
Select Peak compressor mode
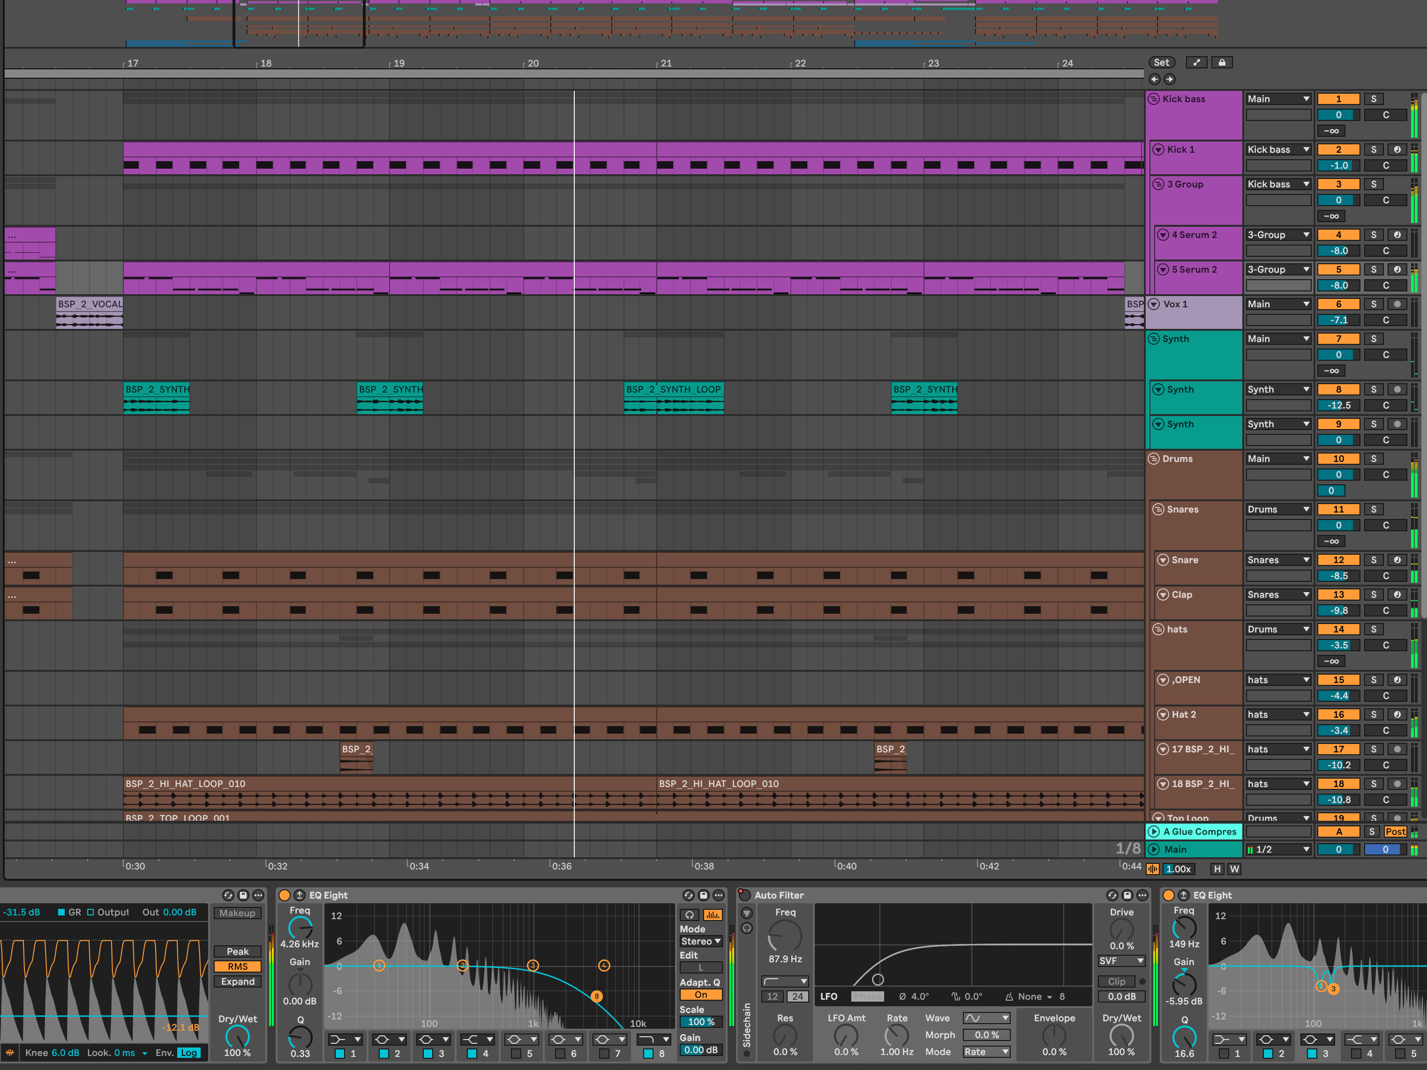click(237, 952)
